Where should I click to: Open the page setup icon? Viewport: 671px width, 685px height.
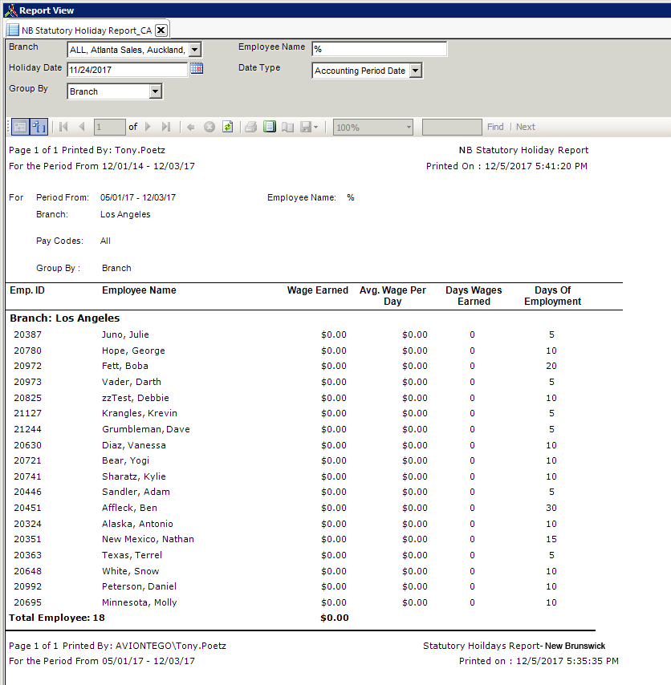(x=287, y=127)
